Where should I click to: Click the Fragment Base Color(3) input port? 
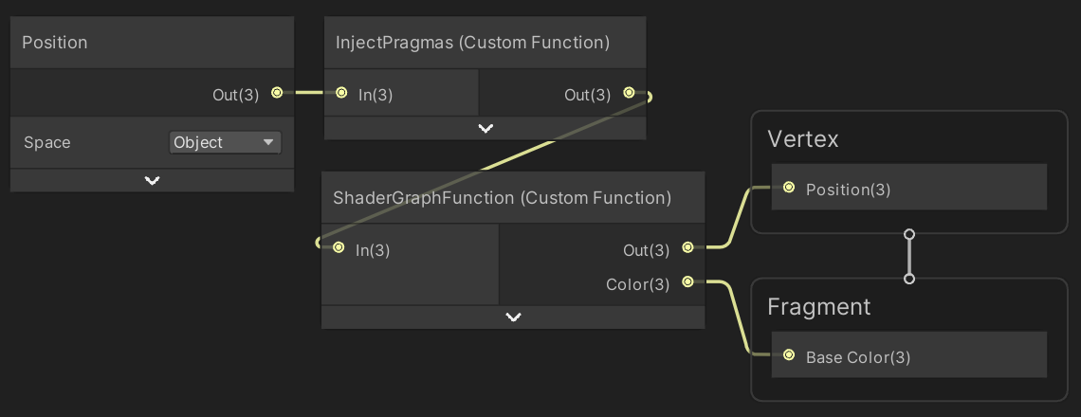click(789, 355)
